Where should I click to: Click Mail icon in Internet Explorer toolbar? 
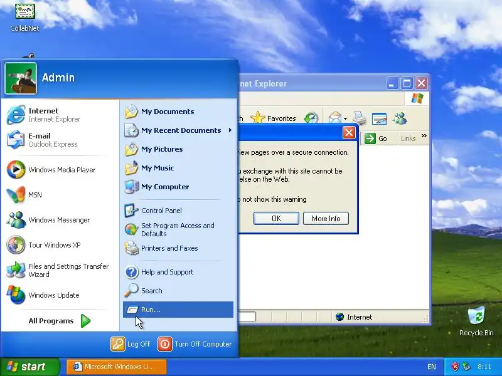335,118
